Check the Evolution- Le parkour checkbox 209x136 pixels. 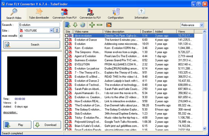coord(67,69)
